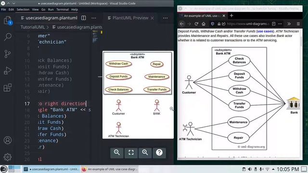Go to the Firefox home page
308x173 pixels.
pyautogui.click(x=203, y=24)
